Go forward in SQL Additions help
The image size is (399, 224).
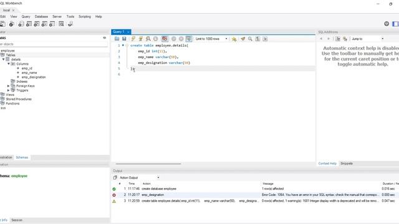point(329,39)
